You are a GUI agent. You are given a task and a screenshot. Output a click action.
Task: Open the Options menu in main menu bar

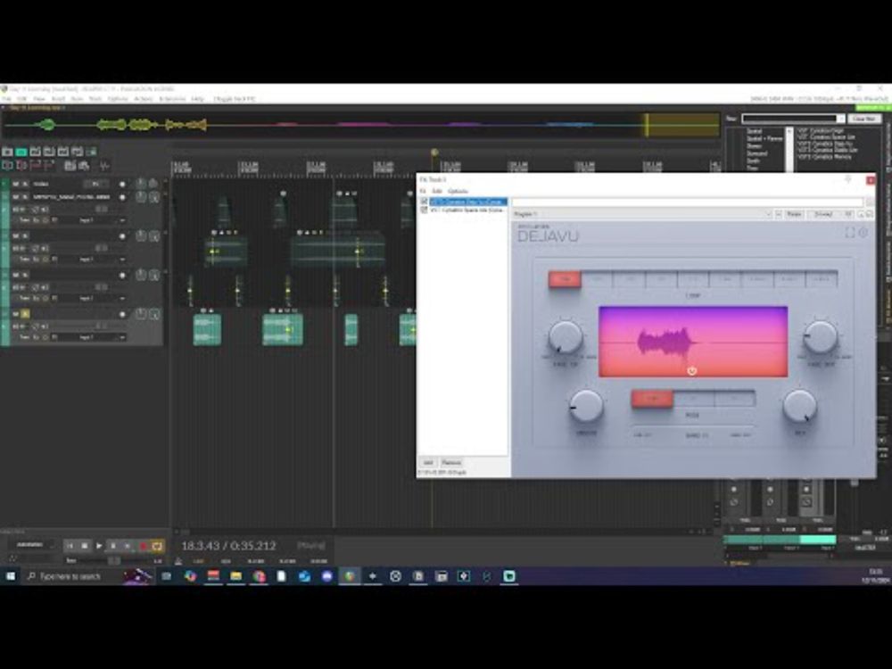118,99
